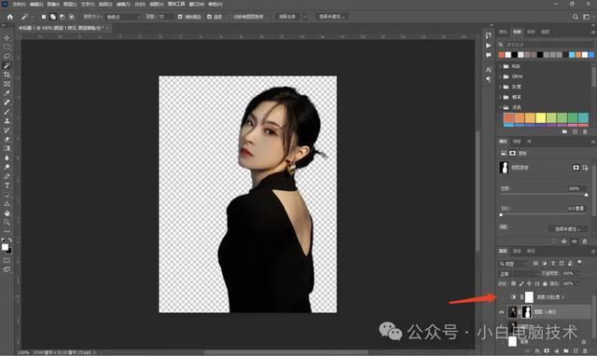Expand the CMYK swatch folder

click(x=500, y=76)
